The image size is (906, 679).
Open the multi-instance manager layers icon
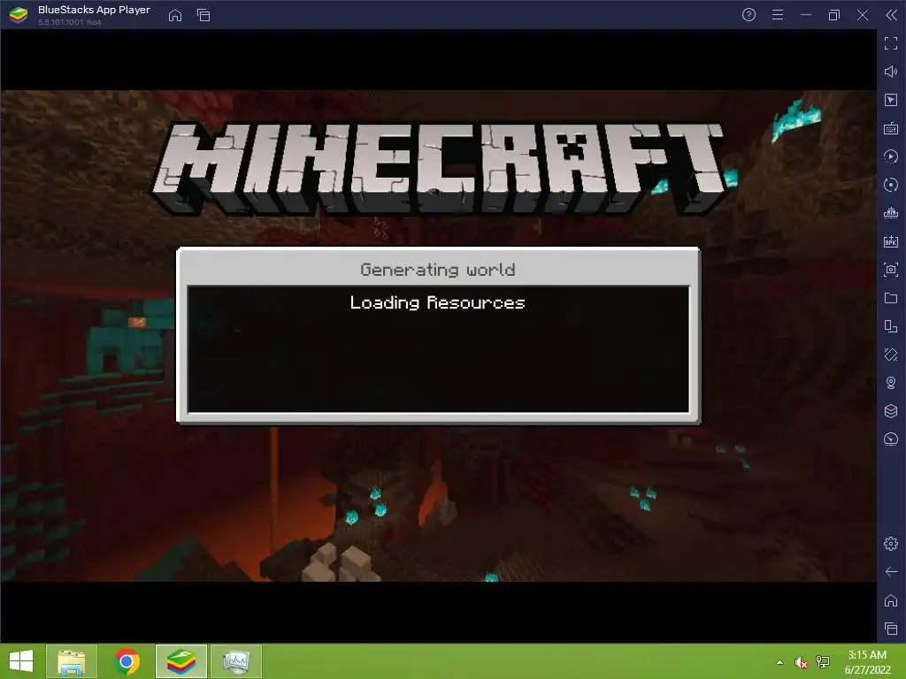tap(890, 411)
